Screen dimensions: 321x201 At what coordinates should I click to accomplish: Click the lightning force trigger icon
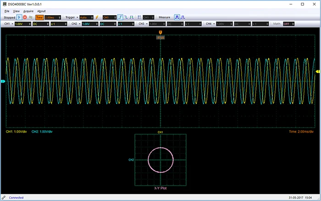(96, 17)
